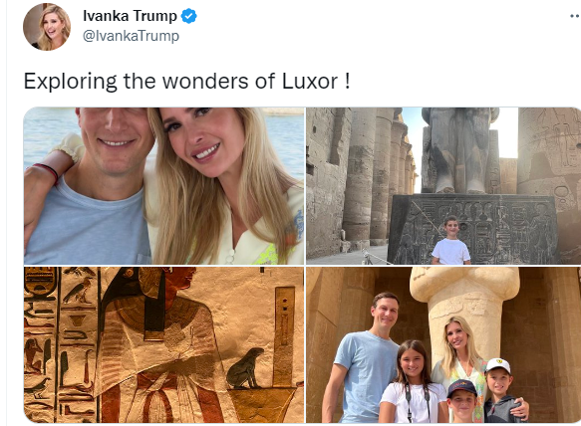Image resolution: width=581 pixels, height=426 pixels.
Task: Open the couple selfie photo by water
Action: point(163,186)
